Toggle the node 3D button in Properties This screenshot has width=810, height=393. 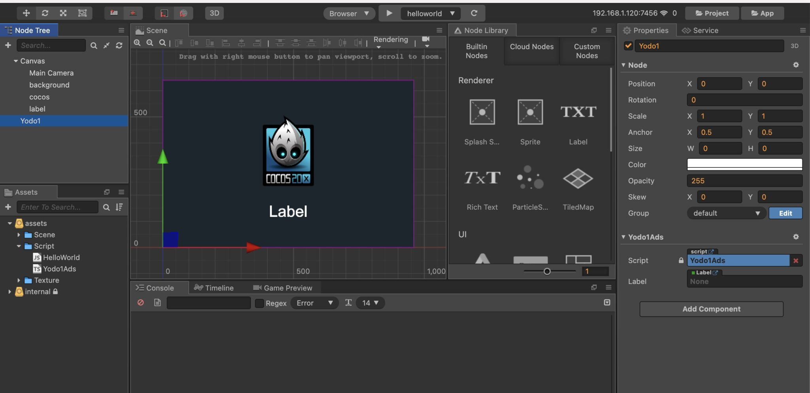(794, 46)
